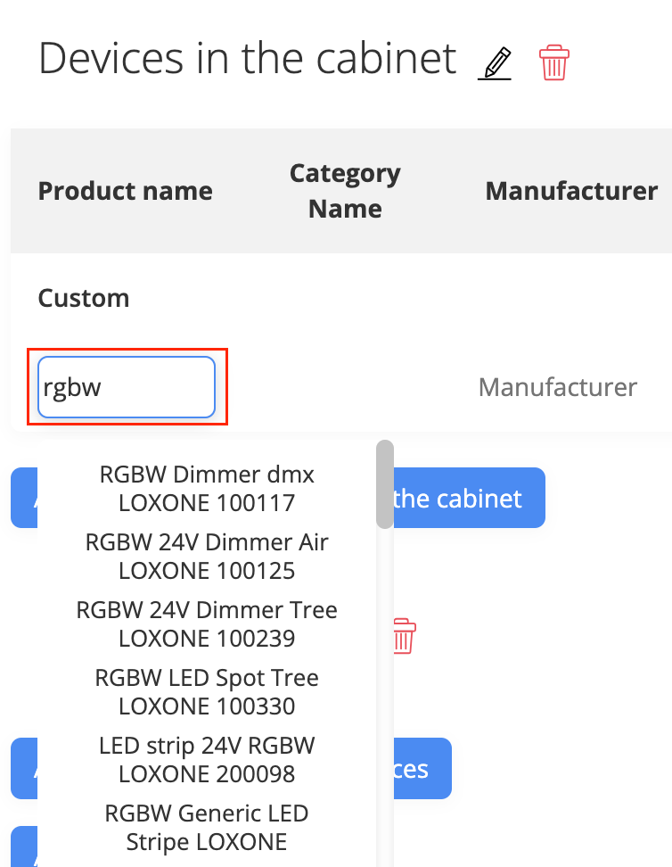
Task: Choose RGBW Generic LED Stripe LOXONE
Action: click(207, 828)
